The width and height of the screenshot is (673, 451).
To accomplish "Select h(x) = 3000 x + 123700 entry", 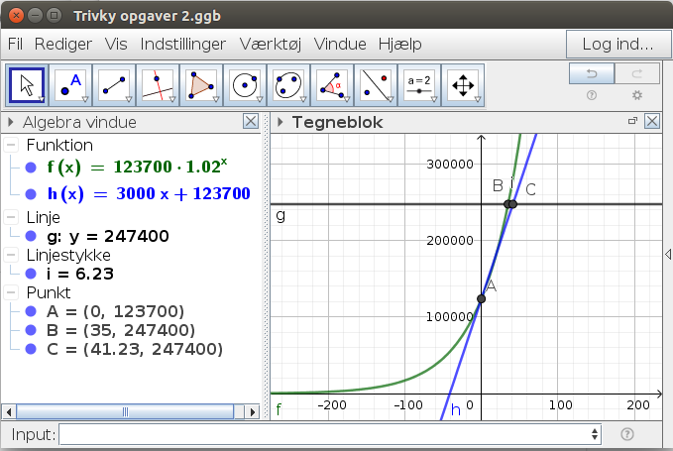I will [149, 193].
